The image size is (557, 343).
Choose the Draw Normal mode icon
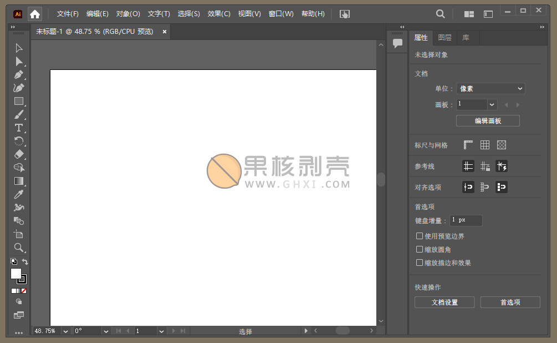(19, 301)
